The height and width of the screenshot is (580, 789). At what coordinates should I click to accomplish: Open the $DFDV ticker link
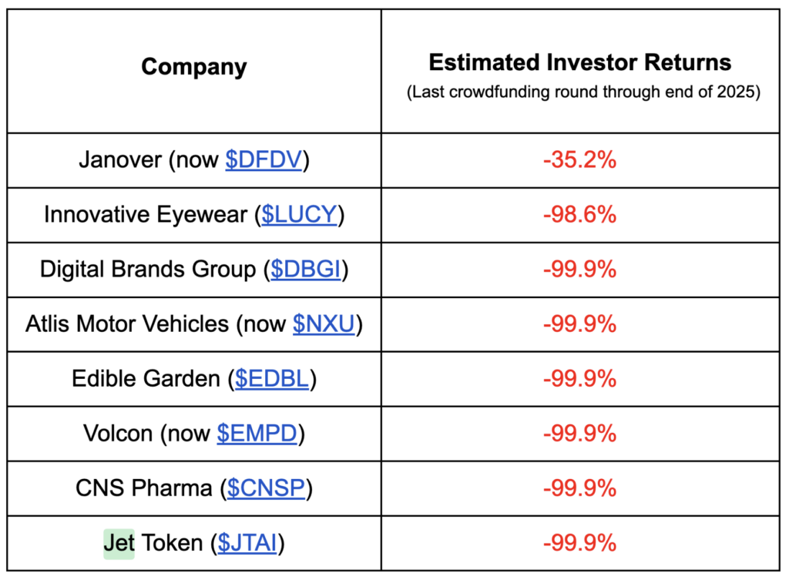pos(263,160)
